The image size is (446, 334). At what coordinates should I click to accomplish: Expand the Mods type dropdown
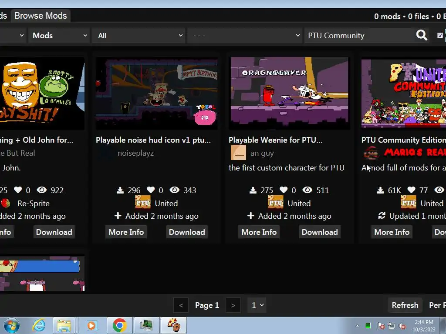(x=59, y=36)
